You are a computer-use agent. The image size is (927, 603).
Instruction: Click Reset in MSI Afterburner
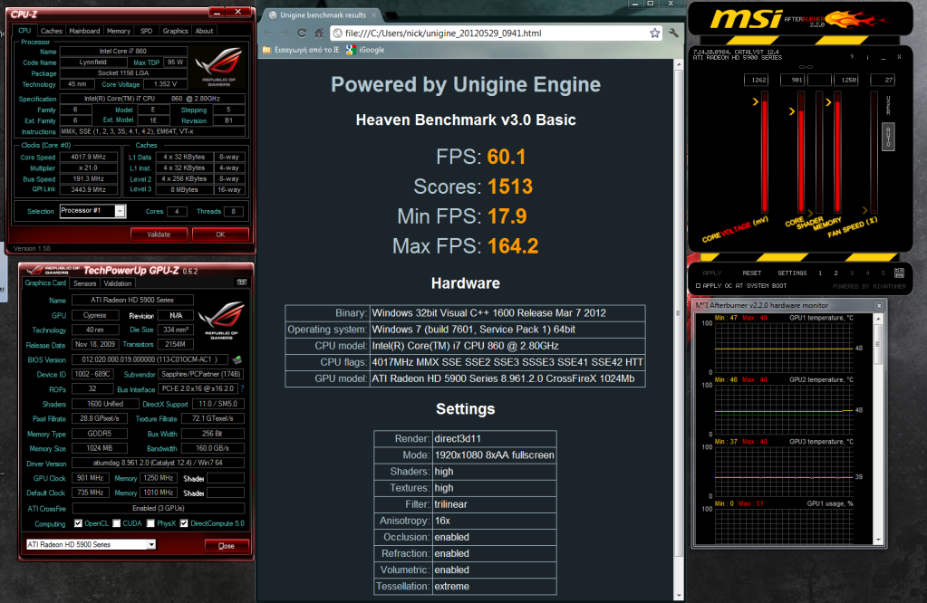click(x=751, y=273)
